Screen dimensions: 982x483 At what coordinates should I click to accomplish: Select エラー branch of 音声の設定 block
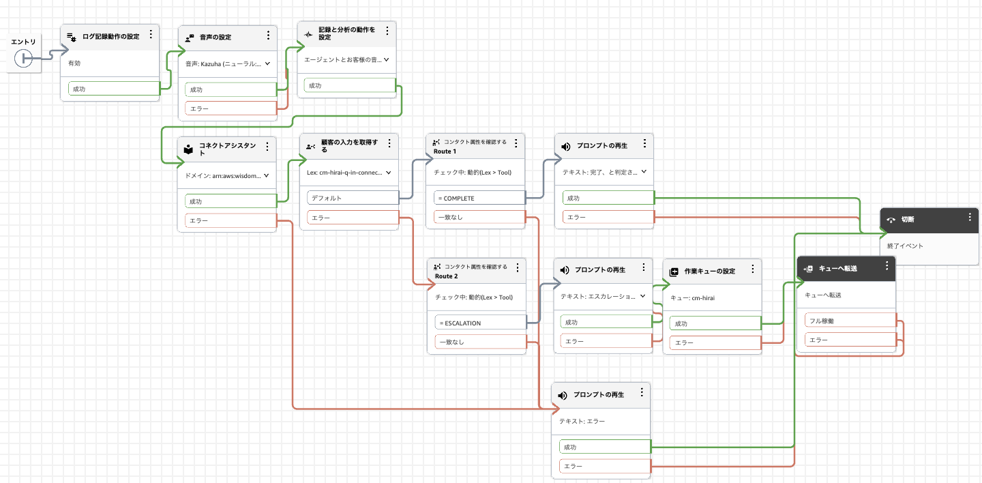tap(231, 108)
